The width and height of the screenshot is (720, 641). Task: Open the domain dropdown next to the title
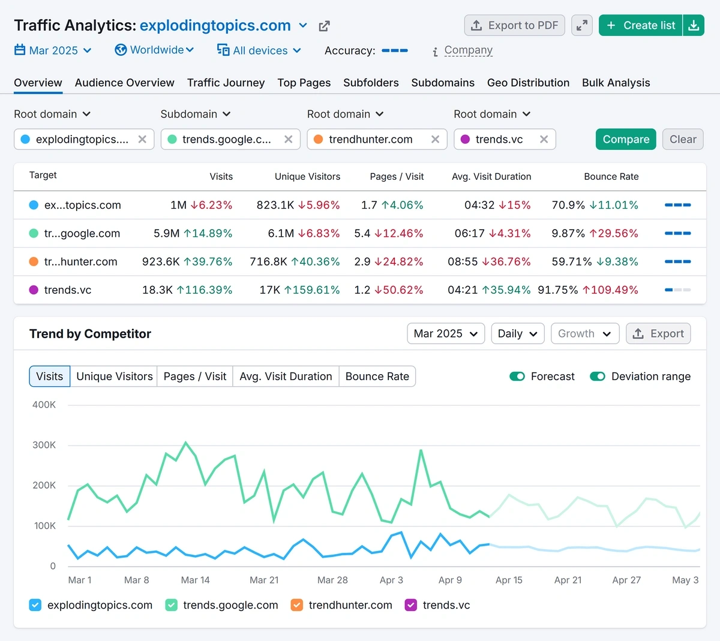(x=303, y=26)
